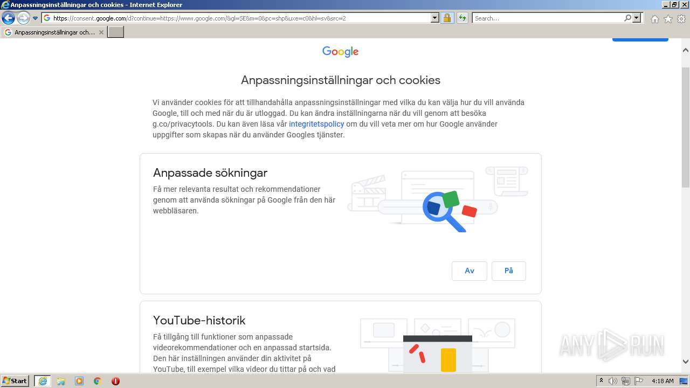This screenshot has height=388, width=690.
Task: Open the Windows Start menu
Action: 15,381
